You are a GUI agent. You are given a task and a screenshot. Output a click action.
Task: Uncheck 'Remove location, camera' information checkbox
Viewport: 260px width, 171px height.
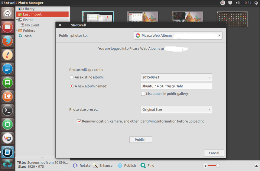pos(79,121)
